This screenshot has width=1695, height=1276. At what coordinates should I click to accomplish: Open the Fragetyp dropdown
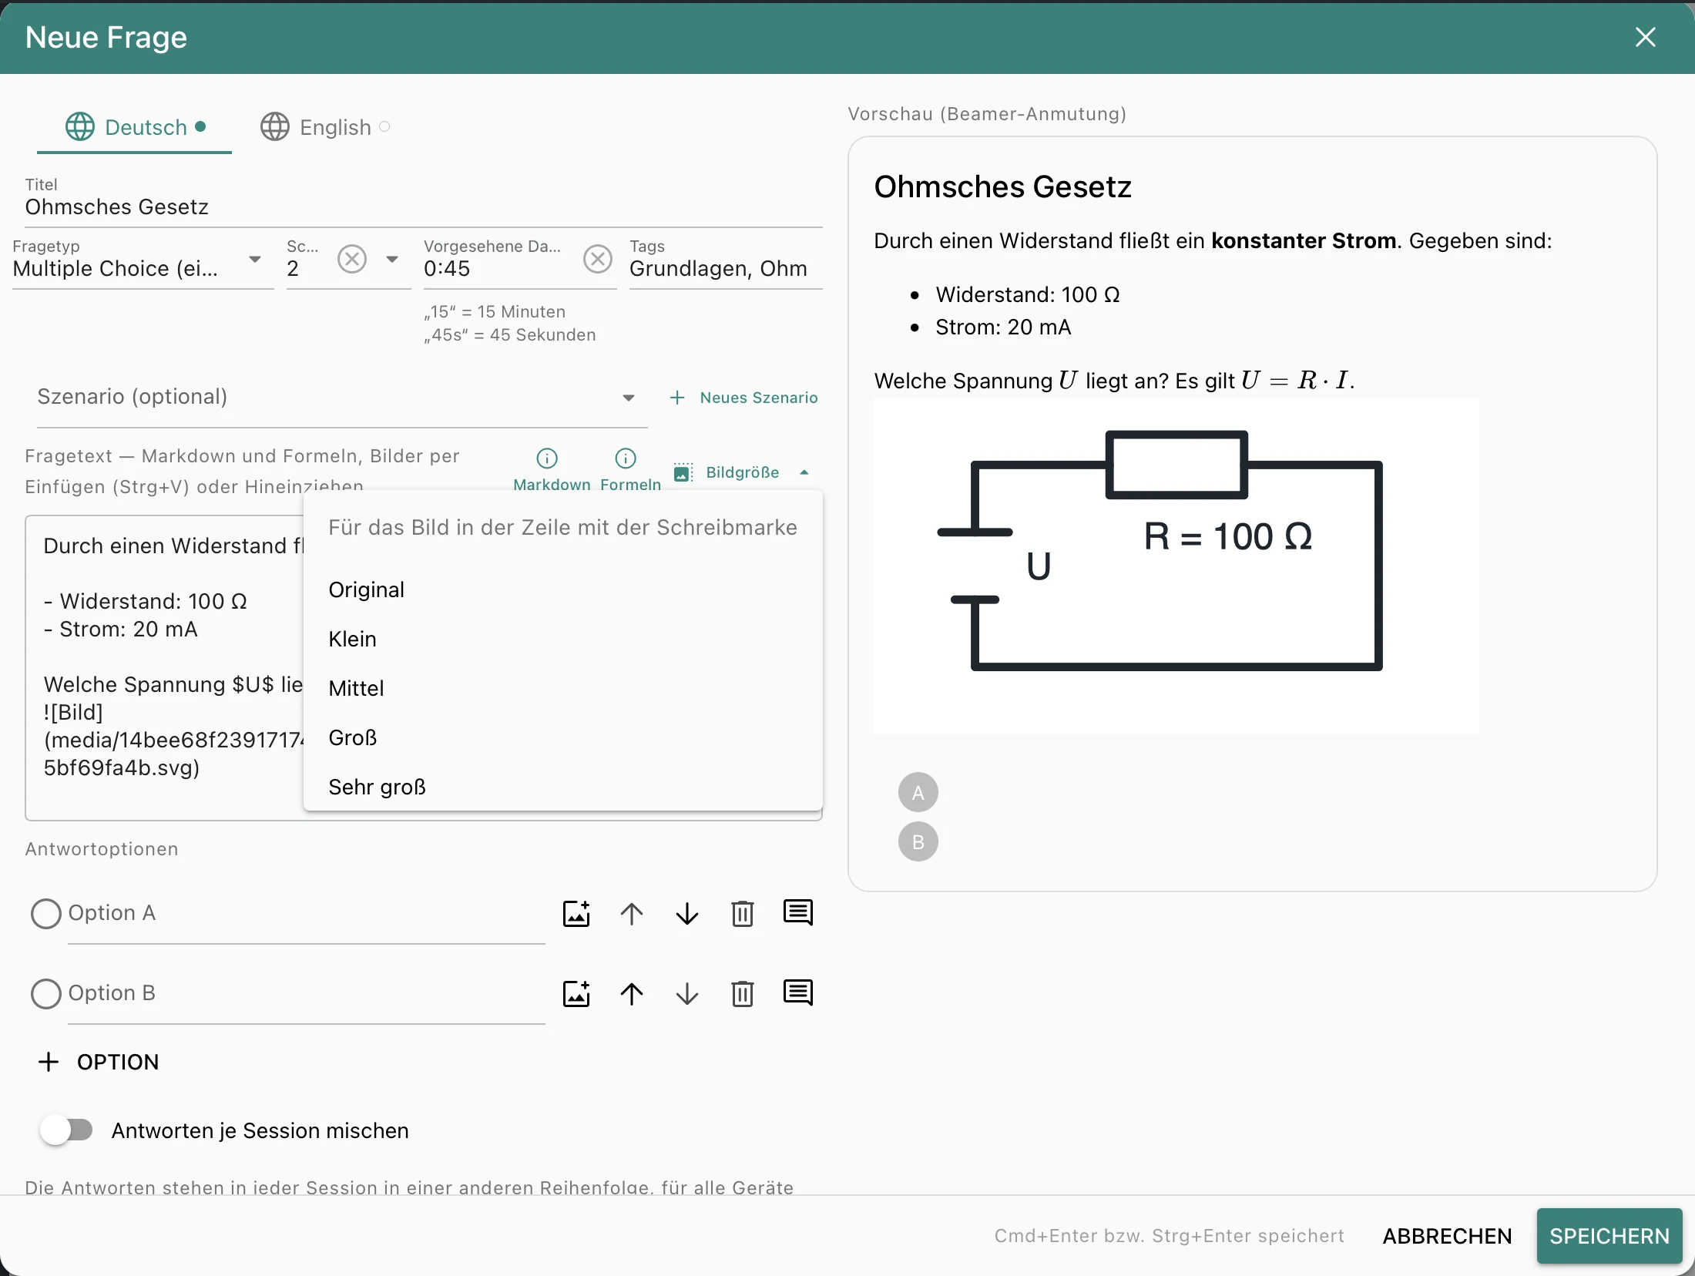coord(143,262)
